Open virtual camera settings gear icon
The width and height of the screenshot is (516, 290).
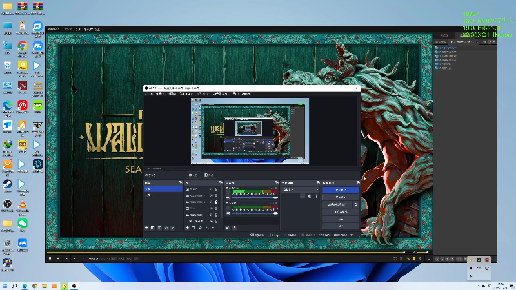coord(356,204)
